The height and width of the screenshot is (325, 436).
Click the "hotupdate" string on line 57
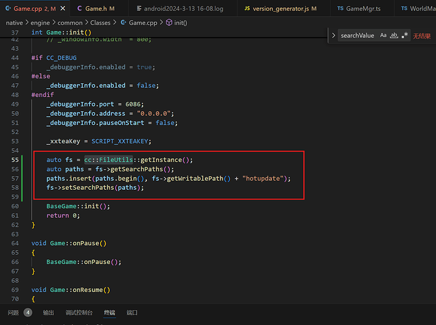(x=263, y=178)
